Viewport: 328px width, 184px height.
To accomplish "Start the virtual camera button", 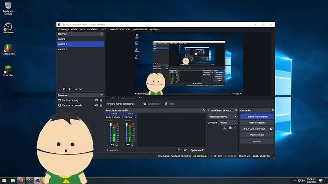I will [254, 129].
